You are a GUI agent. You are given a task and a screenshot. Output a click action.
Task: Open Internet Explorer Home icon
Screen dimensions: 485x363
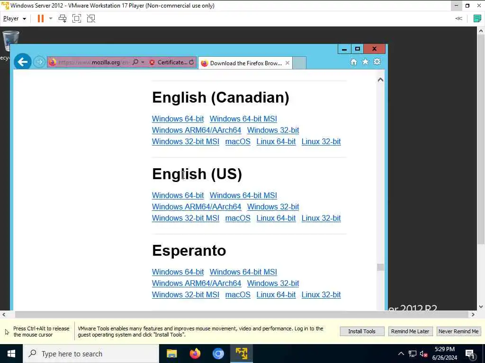click(353, 62)
